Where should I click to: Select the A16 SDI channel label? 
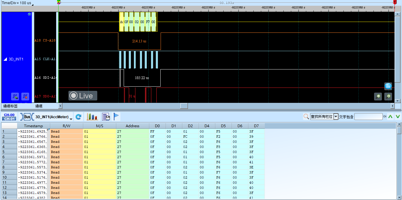click(x=45, y=78)
